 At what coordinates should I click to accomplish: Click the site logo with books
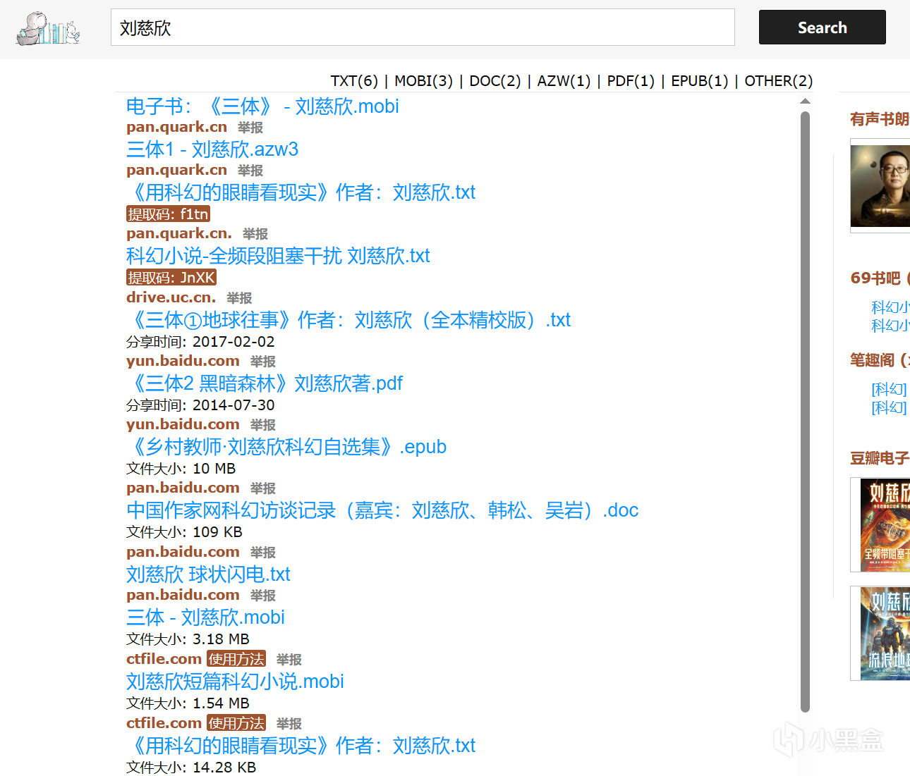coord(48,28)
